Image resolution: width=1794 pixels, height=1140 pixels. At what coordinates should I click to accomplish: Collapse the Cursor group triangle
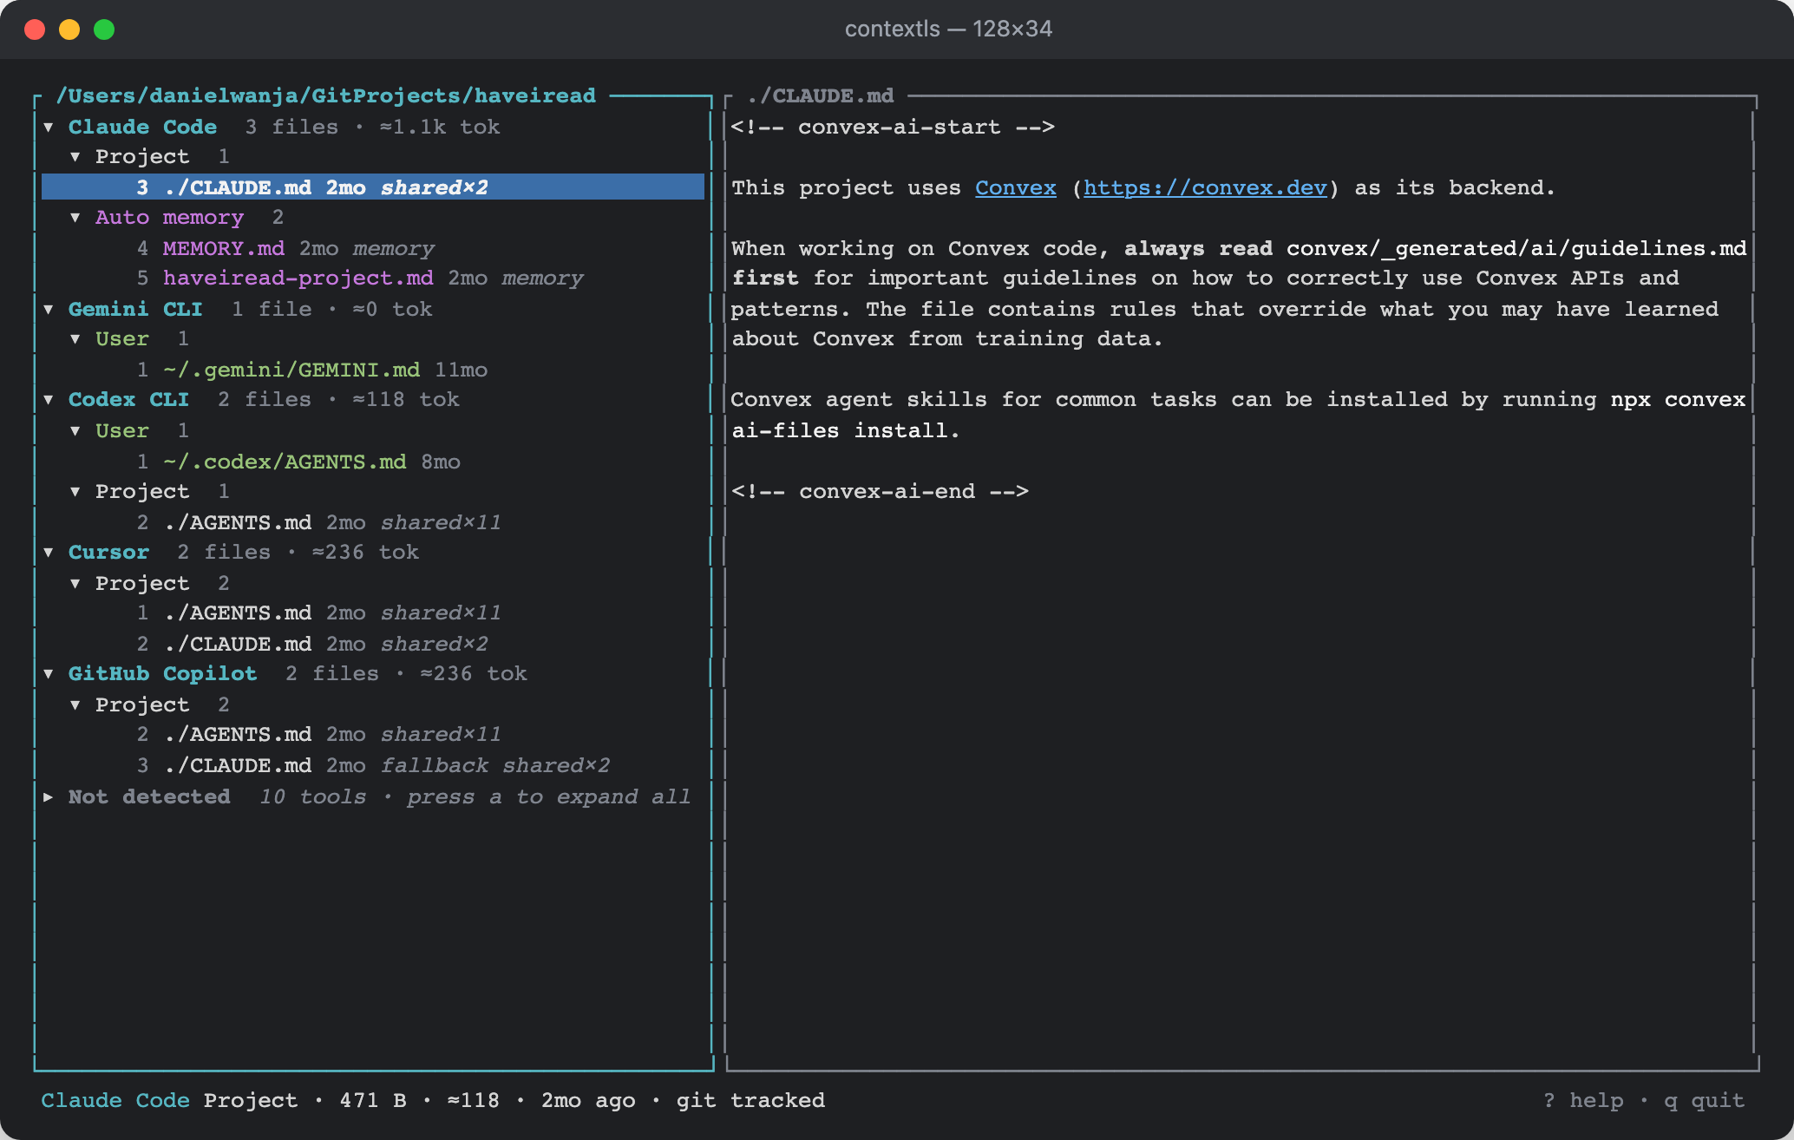click(49, 553)
